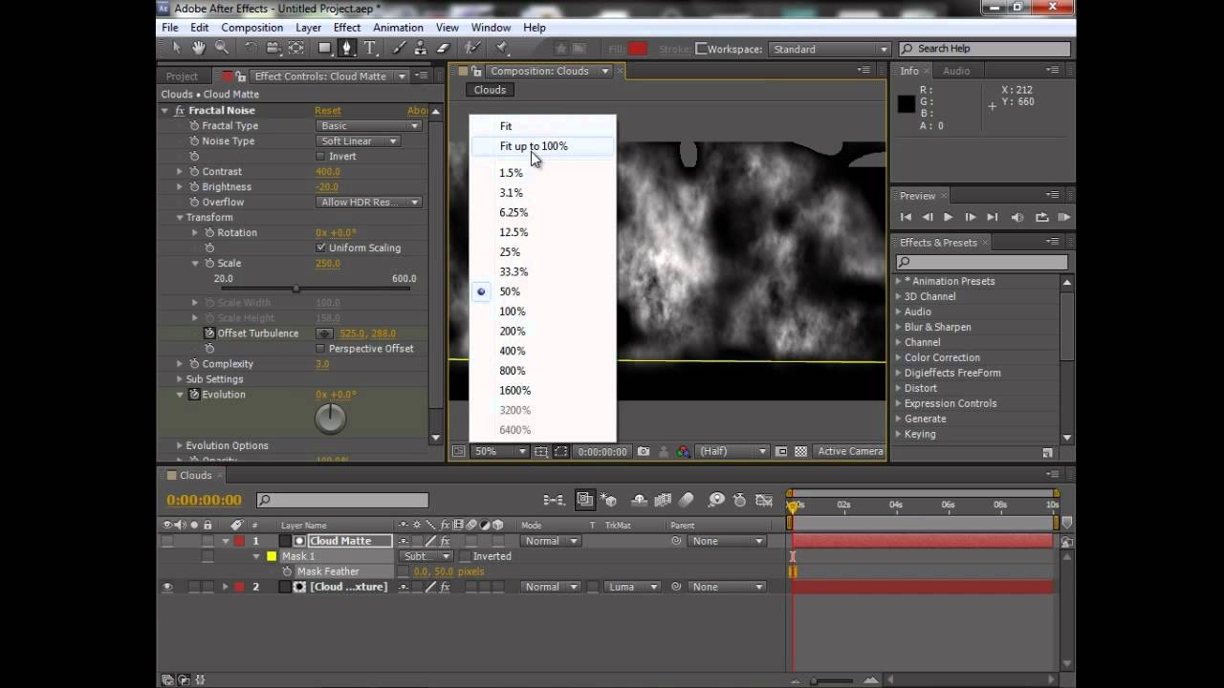The height and width of the screenshot is (688, 1224).
Task: Open the Animation menu
Action: [398, 28]
